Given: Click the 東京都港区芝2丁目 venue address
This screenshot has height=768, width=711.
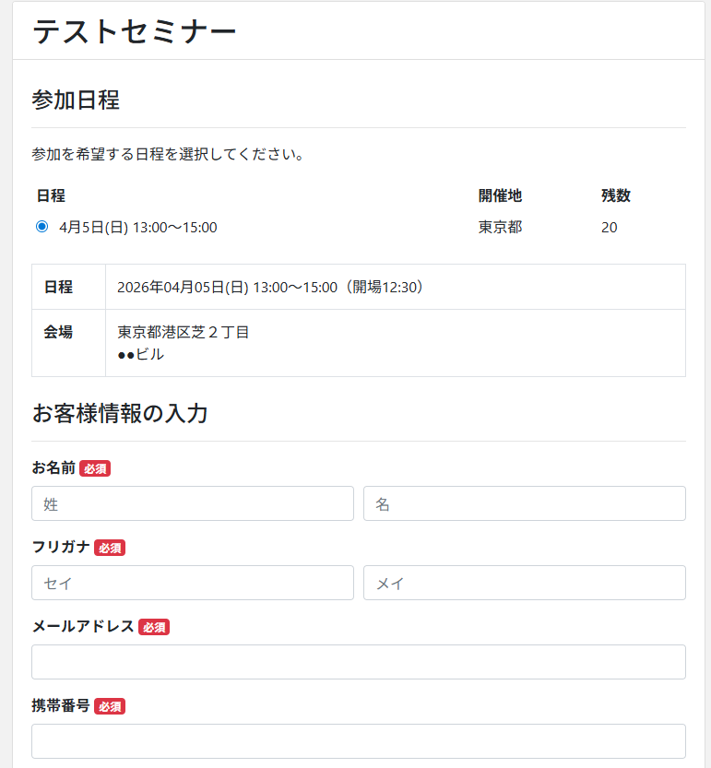Looking at the screenshot, I should [184, 333].
